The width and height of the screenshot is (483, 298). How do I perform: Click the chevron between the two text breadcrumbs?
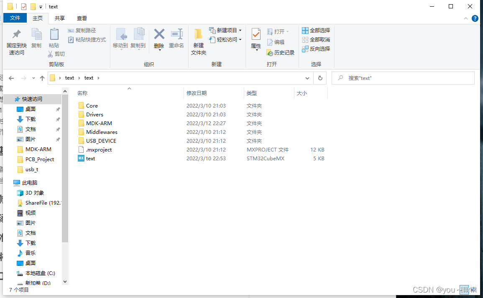coord(79,78)
